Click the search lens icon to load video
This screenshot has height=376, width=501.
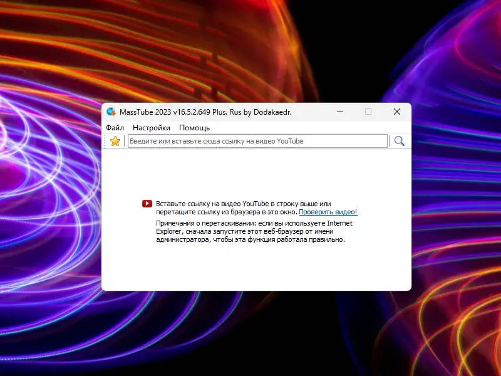click(399, 141)
